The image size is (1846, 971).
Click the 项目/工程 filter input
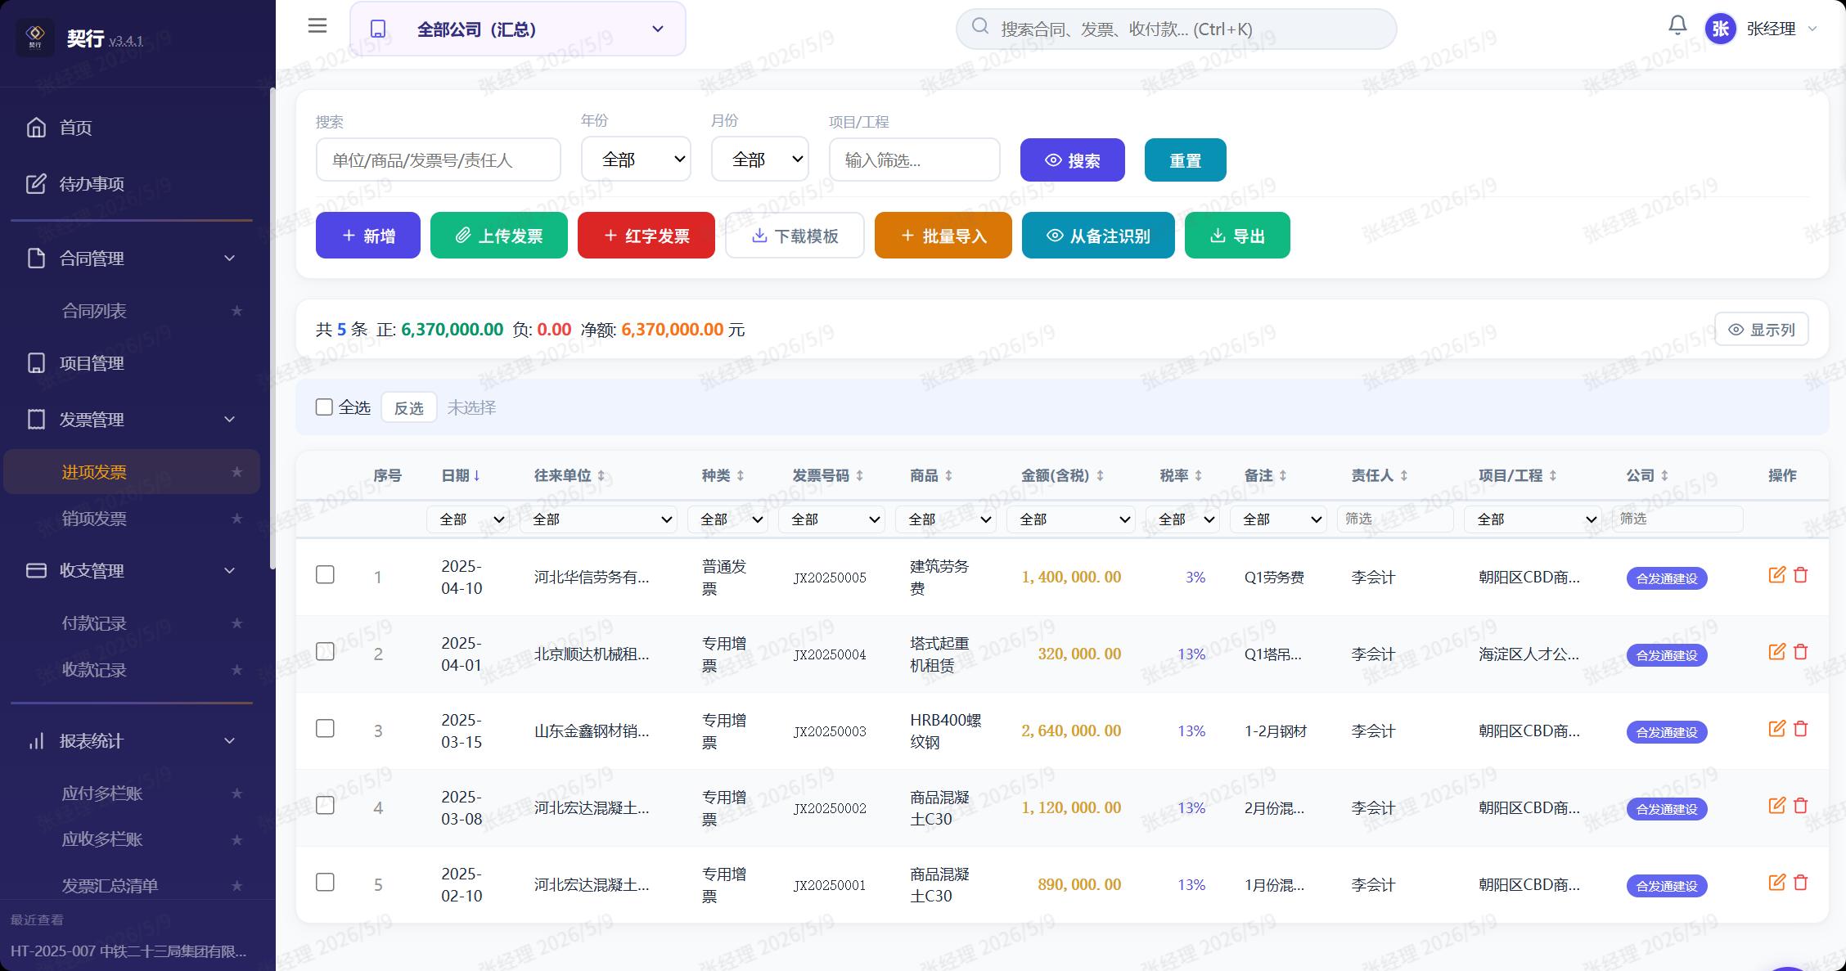point(915,160)
